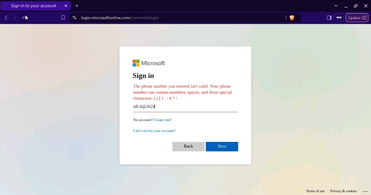This screenshot has width=371, height=195.
Task: Click the Next button
Action: pyautogui.click(x=222, y=147)
